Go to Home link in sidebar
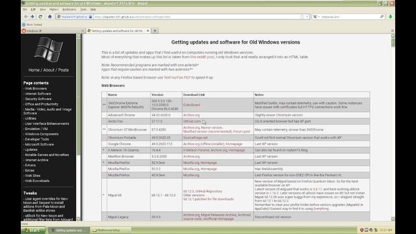The width and height of the screenshot is (416, 234). [34, 70]
